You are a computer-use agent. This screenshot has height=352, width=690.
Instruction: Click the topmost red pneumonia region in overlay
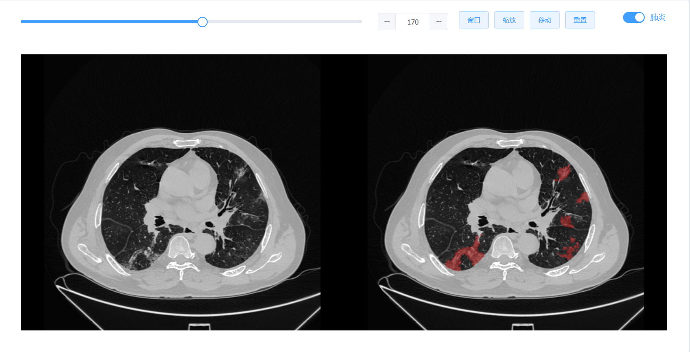click(x=563, y=173)
